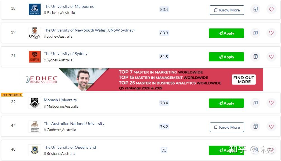The image size is (281, 161).
Task: Add Monash University to compare list
Action: pyautogui.click(x=255, y=103)
